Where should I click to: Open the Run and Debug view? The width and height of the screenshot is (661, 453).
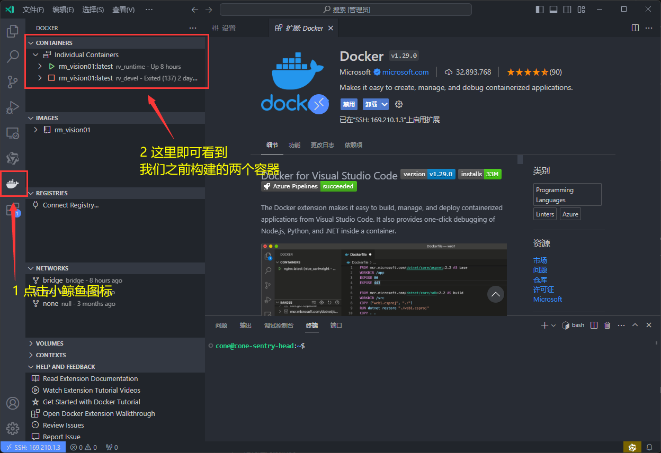(x=12, y=107)
